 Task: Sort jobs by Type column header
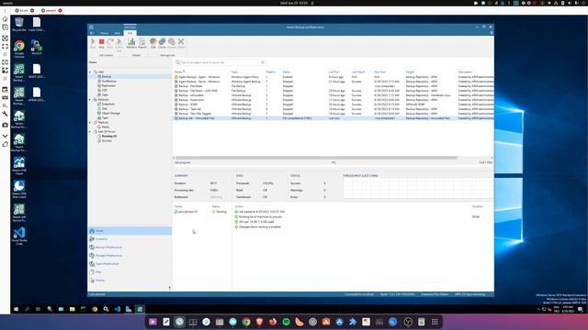point(234,71)
